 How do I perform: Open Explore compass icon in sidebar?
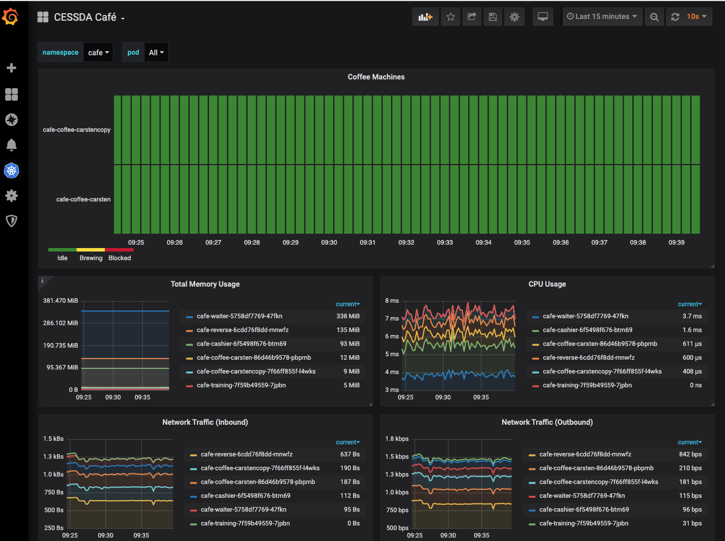pyautogui.click(x=11, y=120)
